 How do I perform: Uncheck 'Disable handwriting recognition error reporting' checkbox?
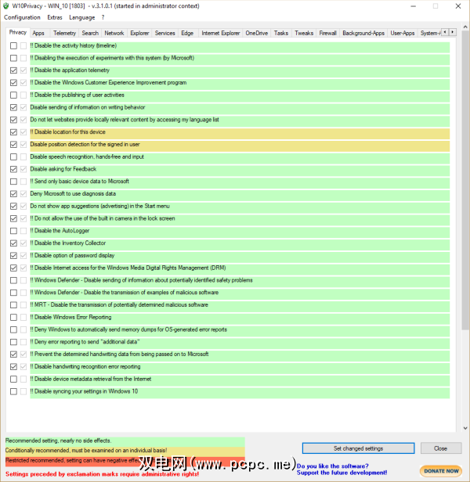pyautogui.click(x=13, y=367)
